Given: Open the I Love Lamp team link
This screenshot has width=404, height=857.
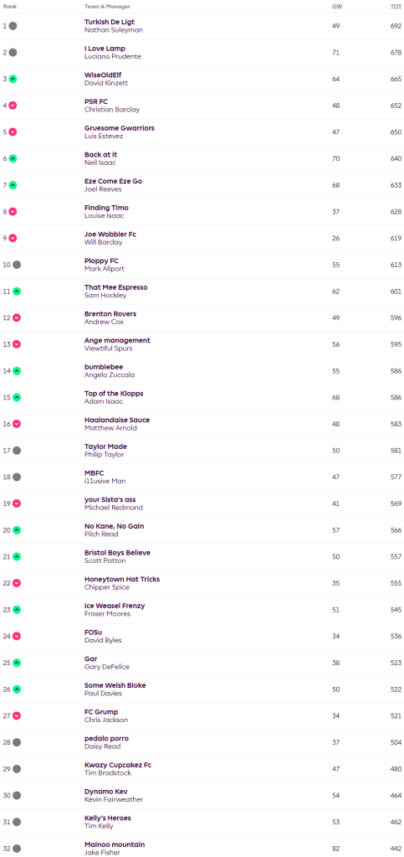Looking at the screenshot, I should coord(105,49).
